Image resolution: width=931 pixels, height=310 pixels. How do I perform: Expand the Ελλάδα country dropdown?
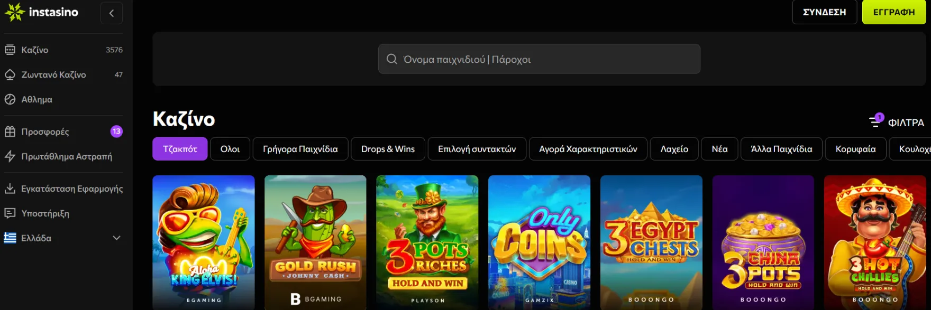pos(63,238)
